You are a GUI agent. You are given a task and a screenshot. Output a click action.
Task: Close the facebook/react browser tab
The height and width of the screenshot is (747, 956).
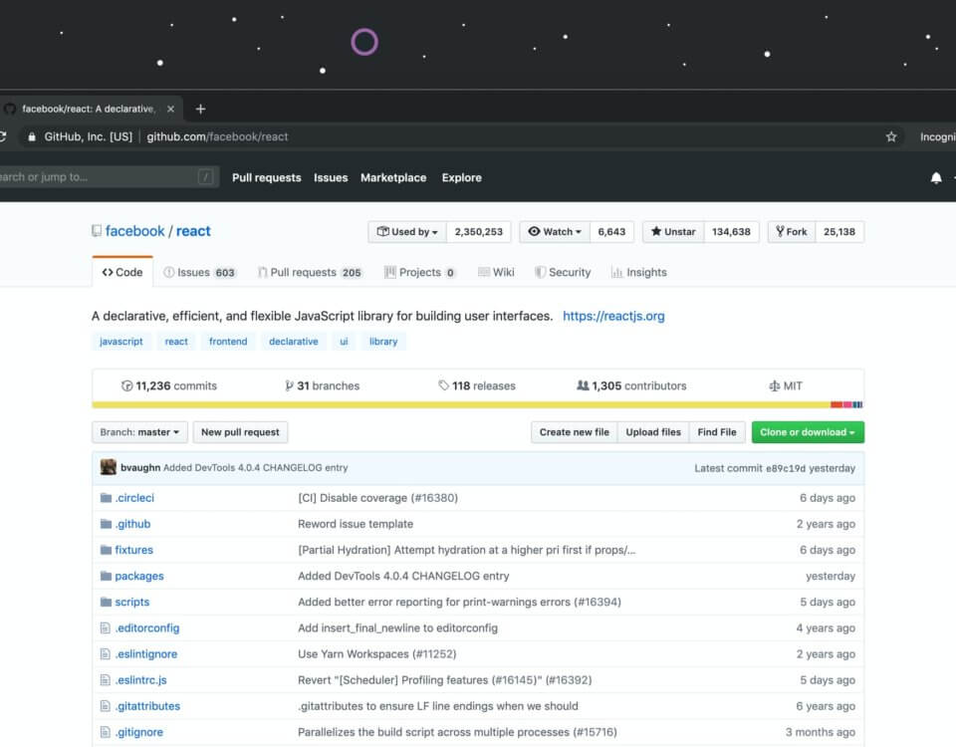point(170,110)
